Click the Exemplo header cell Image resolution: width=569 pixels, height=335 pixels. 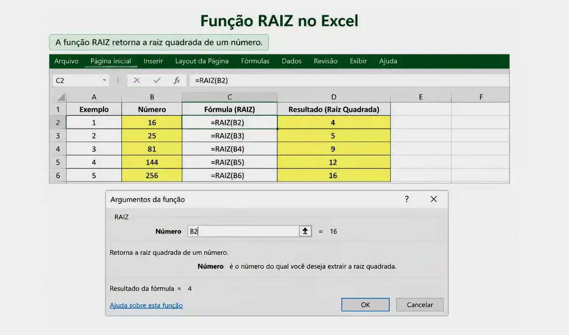[x=94, y=109]
